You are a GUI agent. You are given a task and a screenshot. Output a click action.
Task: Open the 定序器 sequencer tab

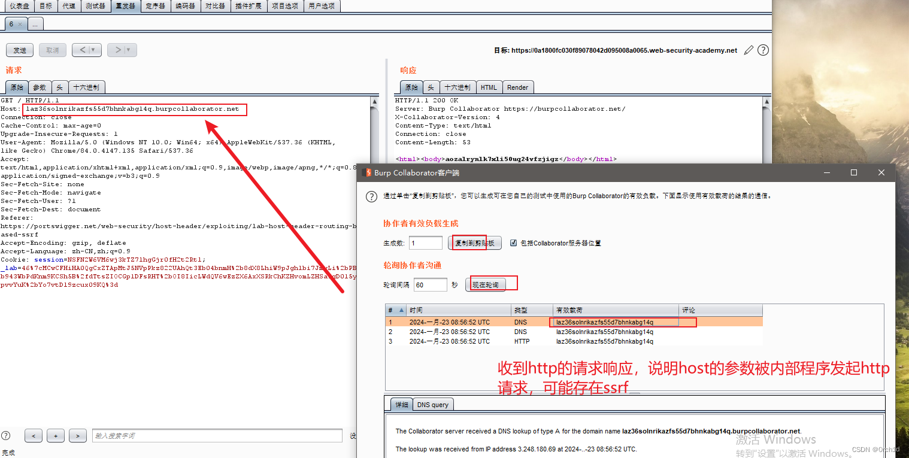pos(156,6)
